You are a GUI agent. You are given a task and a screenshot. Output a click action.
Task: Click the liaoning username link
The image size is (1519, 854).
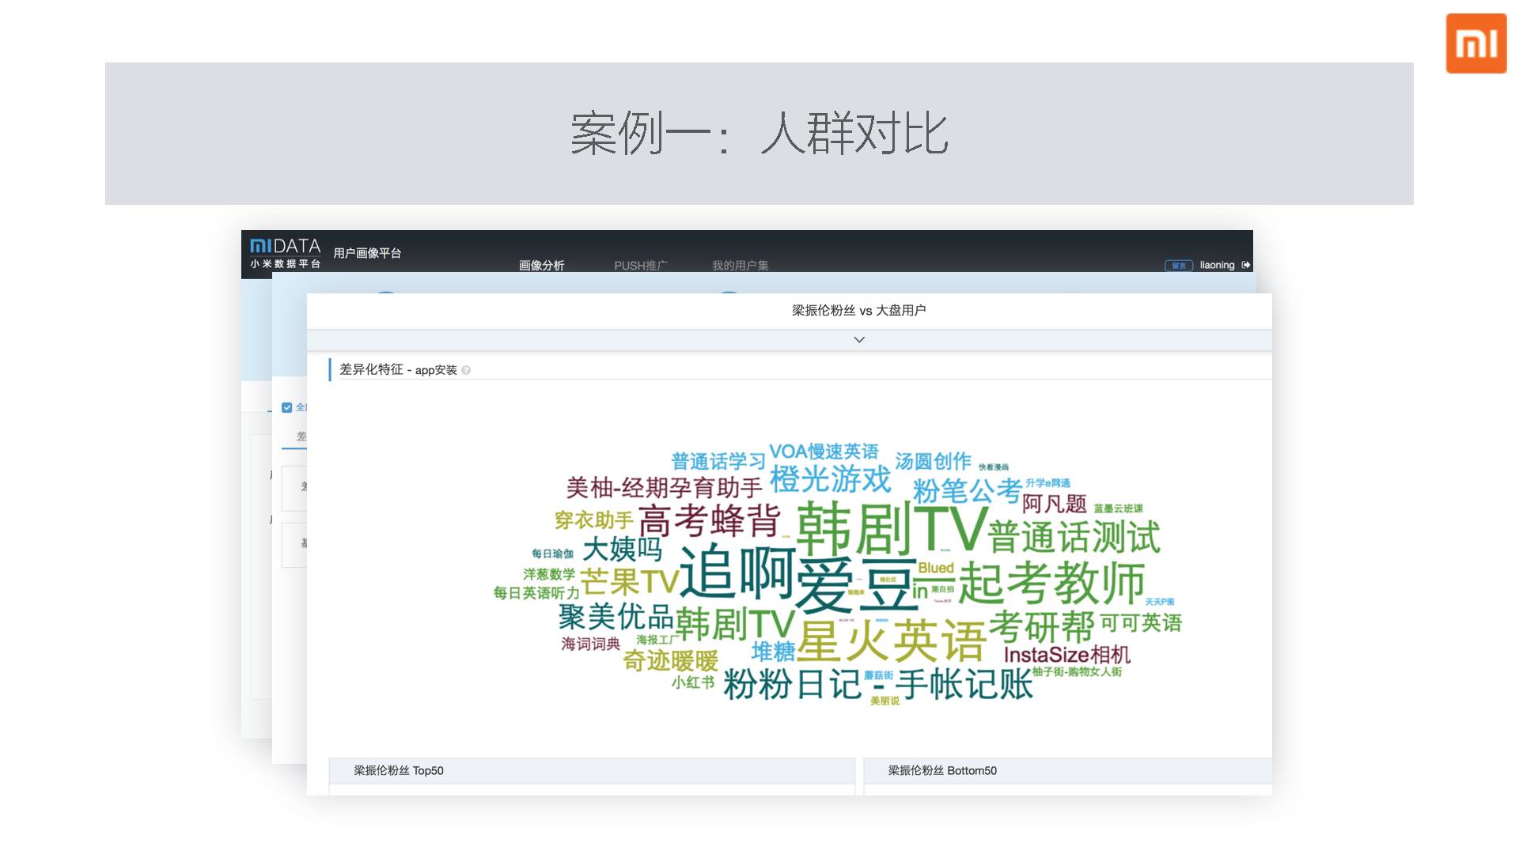pos(1216,265)
